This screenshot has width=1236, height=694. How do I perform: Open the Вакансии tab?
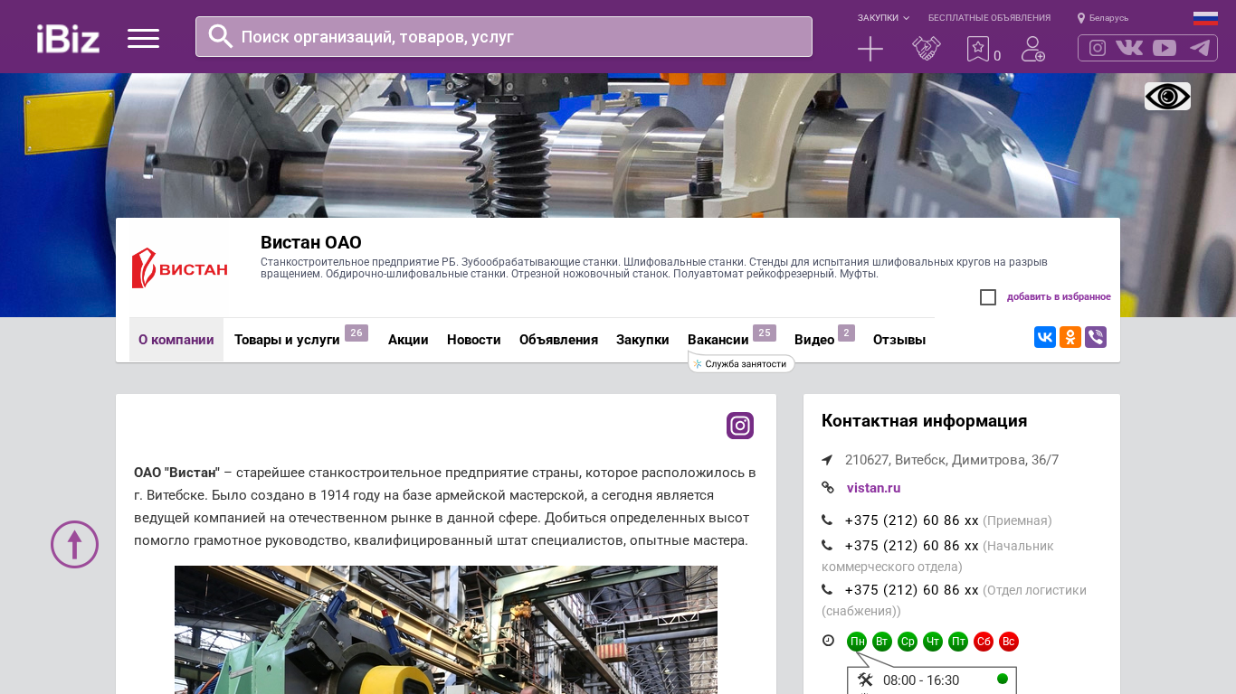pos(718,340)
